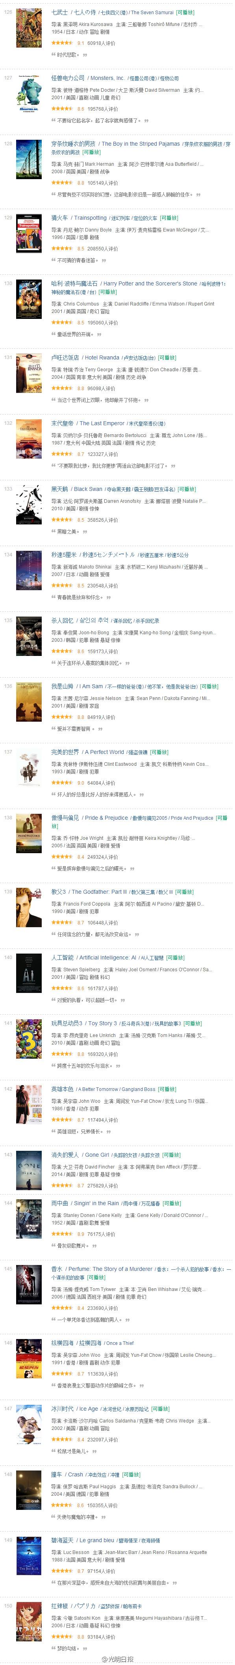Click the Toy Story 3 poster image

pyautogui.click(x=28, y=1039)
